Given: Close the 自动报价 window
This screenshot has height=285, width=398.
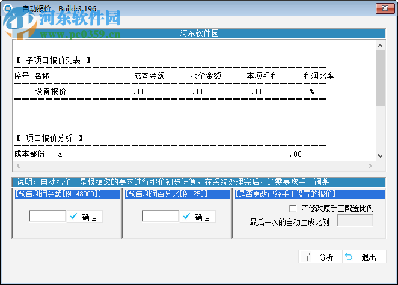Looking at the screenshot, I should pyautogui.click(x=385, y=8).
